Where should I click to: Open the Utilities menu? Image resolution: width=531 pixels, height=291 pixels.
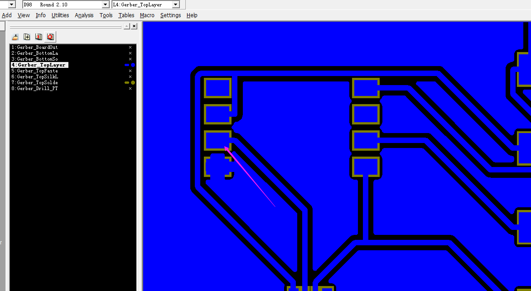pyautogui.click(x=60, y=15)
